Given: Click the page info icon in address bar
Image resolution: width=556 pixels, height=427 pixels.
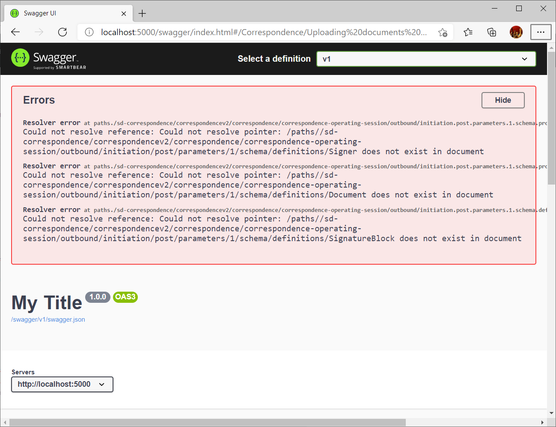Looking at the screenshot, I should tap(89, 32).
